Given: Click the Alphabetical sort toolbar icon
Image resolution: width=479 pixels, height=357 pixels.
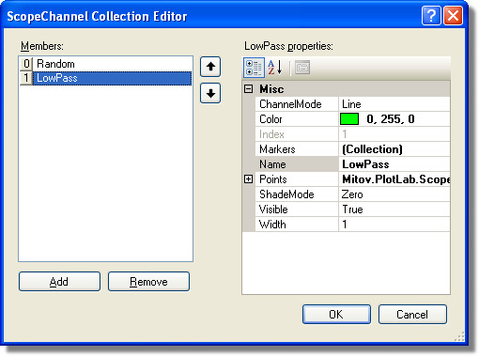Looking at the screenshot, I should click(275, 68).
